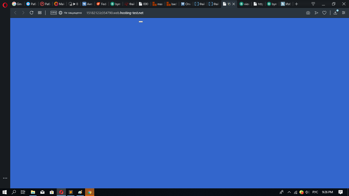Open Easy Setup sliders icon
349x196 pixels.
[x=344, y=13]
